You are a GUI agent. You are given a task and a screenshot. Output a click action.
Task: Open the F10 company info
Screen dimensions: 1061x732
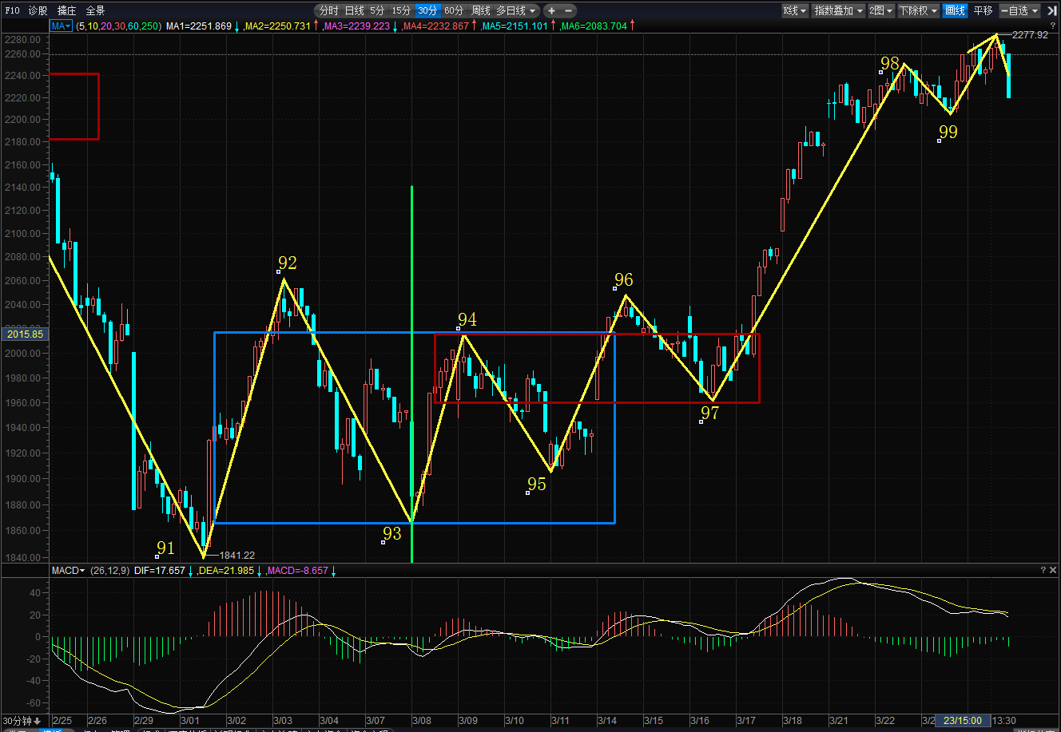[11, 10]
